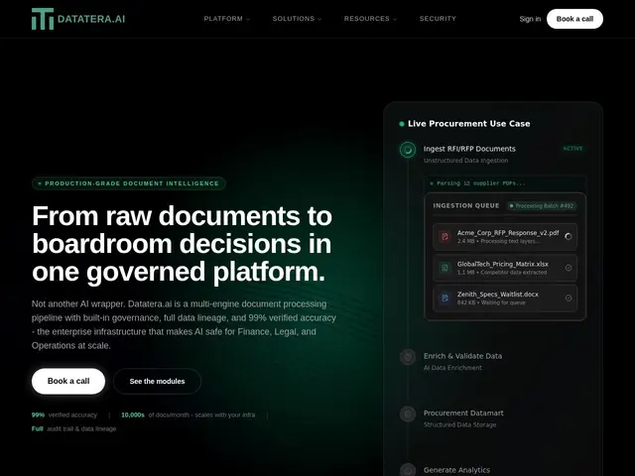
Task: Click the GlobalTech_Pricing_Matrix.xlsx file name
Action: pyautogui.click(x=503, y=264)
